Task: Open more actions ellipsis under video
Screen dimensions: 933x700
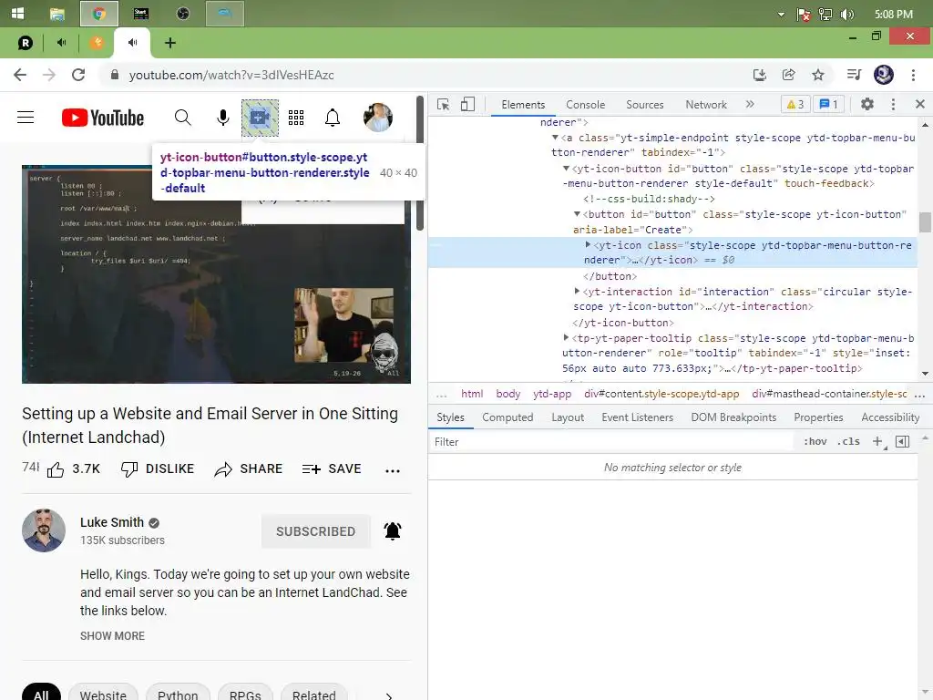Action: click(x=393, y=470)
